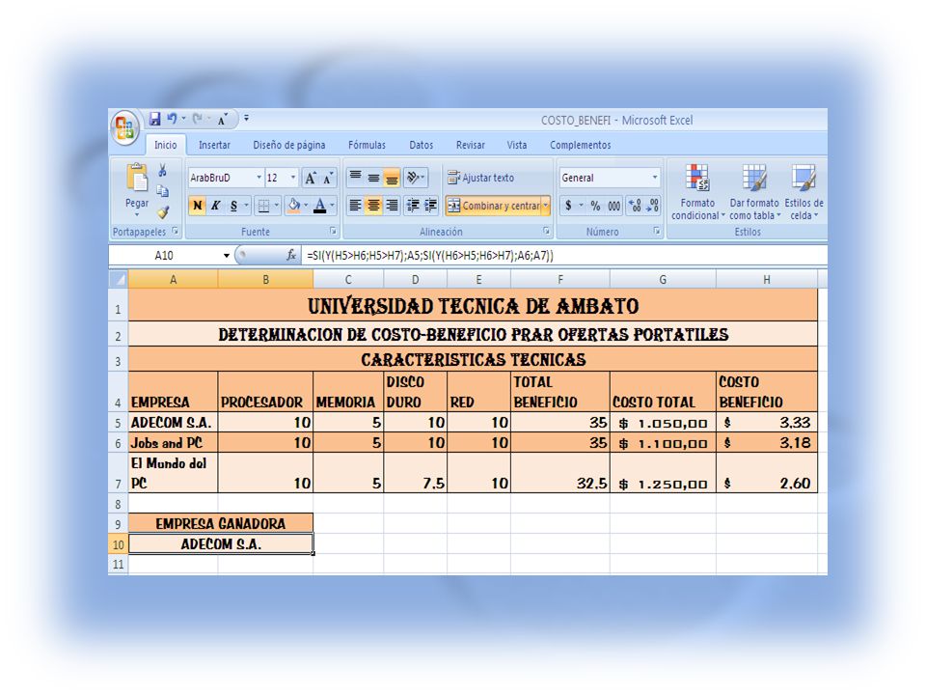
Task: Open the Pegar options arrow
Action: (137, 214)
